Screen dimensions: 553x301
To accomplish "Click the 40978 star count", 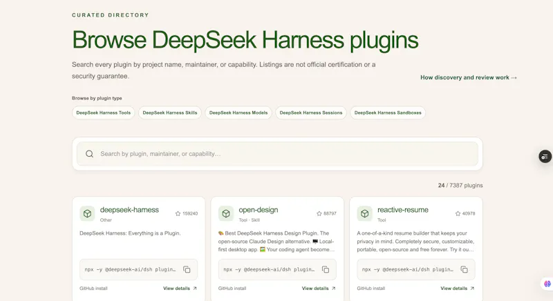I will click(469, 213).
